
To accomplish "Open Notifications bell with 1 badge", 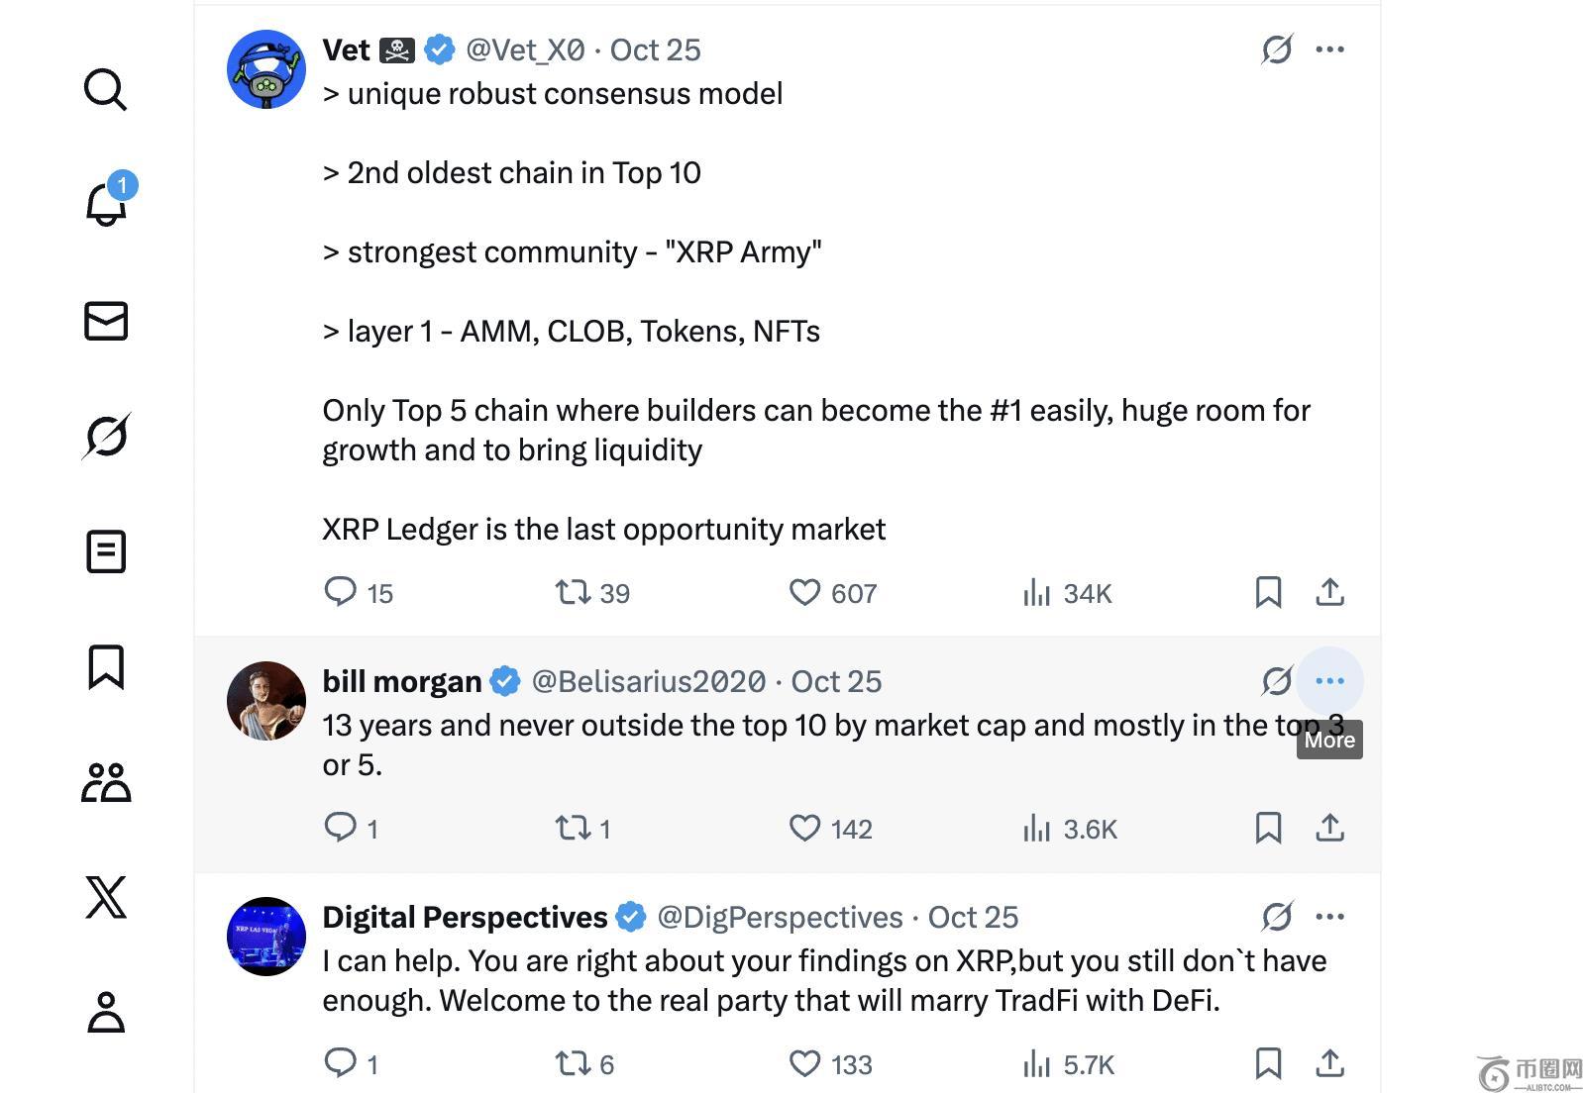I will pos(106,205).
